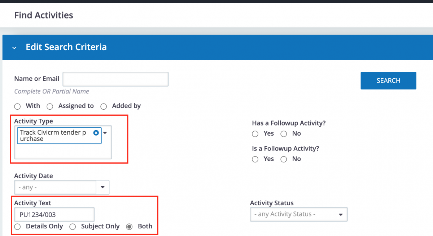The width and height of the screenshot is (433, 236).
Task: Click the SEARCH button
Action: tap(388, 80)
